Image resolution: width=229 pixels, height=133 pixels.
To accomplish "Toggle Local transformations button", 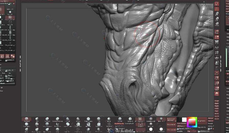I will 217,37.
